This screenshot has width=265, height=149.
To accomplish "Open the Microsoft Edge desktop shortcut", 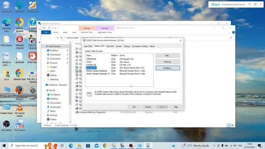I will [x=7, y=25].
